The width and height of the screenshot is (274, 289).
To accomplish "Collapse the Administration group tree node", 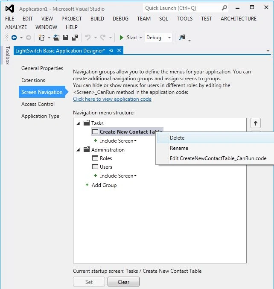I will coord(78,150).
